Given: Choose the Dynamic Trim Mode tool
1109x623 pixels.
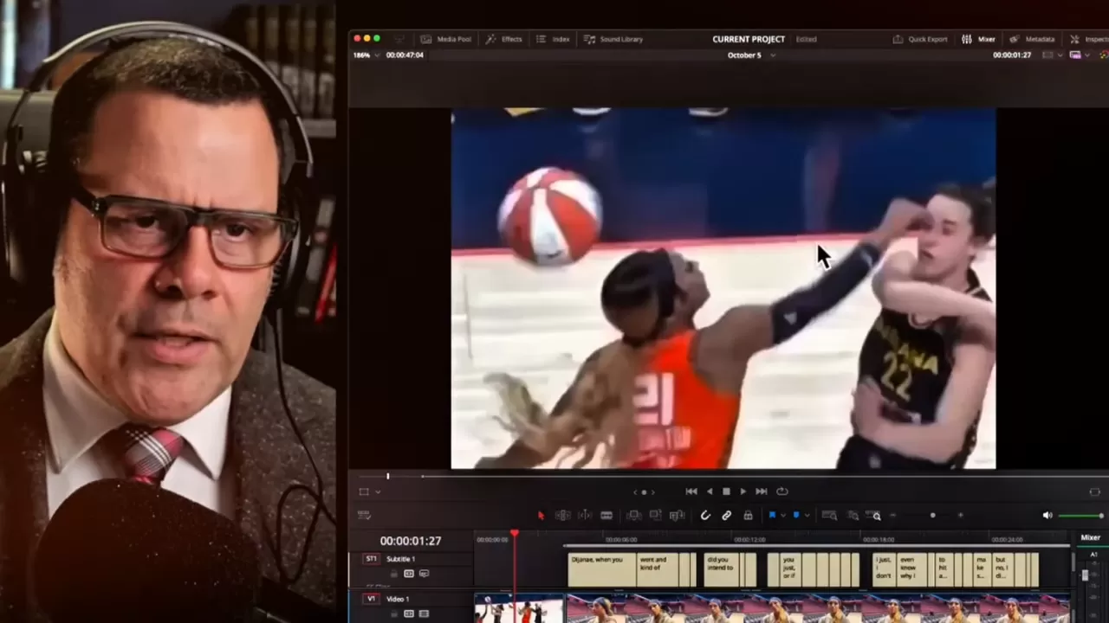Looking at the screenshot, I should click(585, 516).
